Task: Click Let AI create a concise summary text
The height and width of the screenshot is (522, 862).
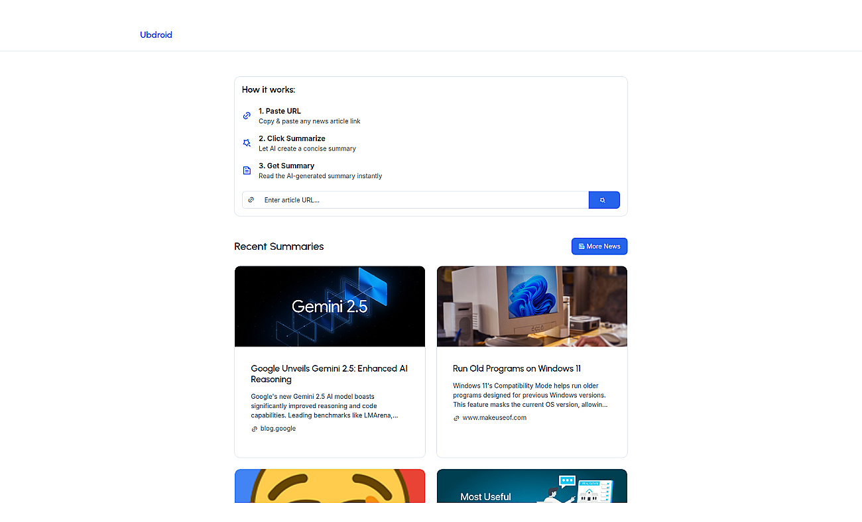Action: [x=307, y=148]
